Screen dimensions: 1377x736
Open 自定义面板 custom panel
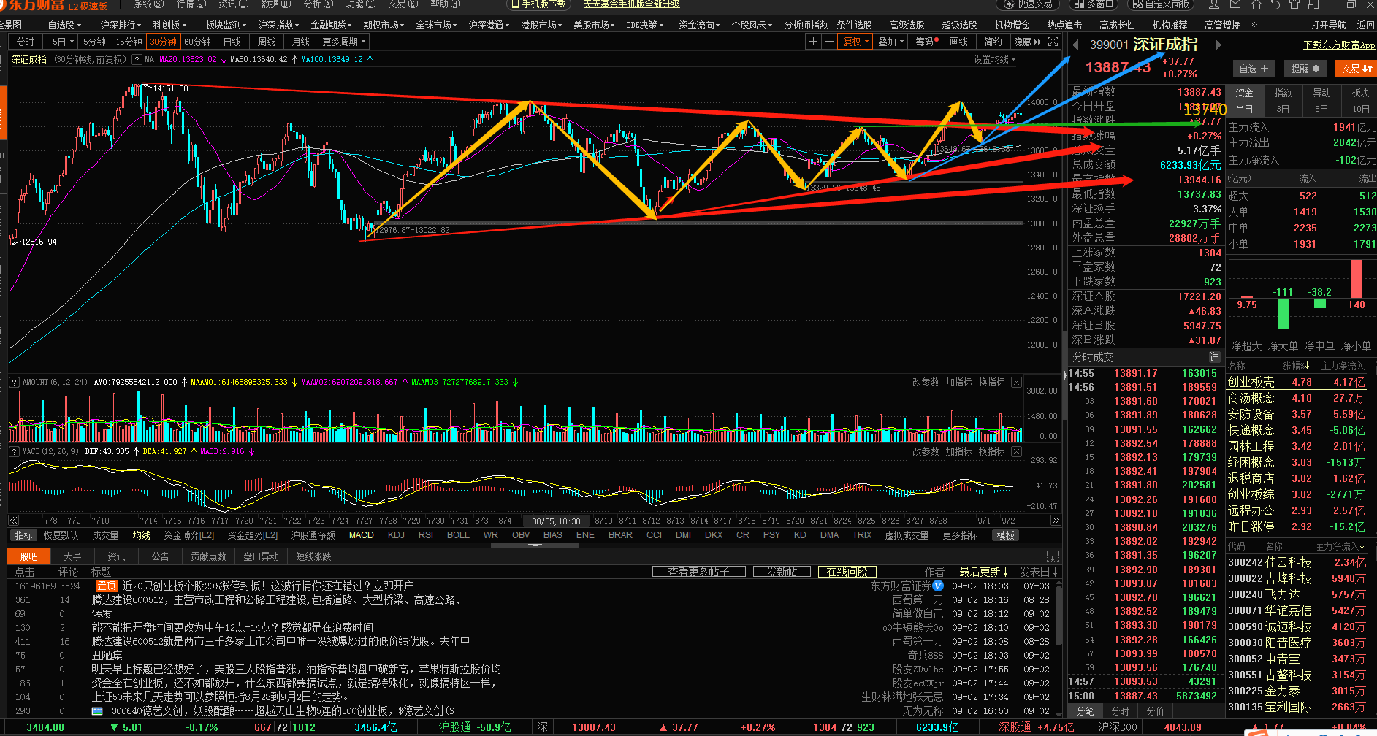pyautogui.click(x=1160, y=4)
